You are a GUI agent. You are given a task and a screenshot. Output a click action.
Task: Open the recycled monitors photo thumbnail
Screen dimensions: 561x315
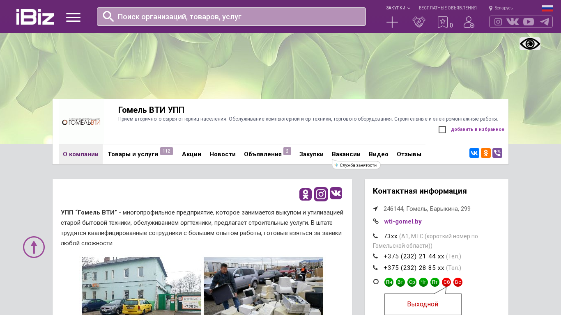point(263,286)
